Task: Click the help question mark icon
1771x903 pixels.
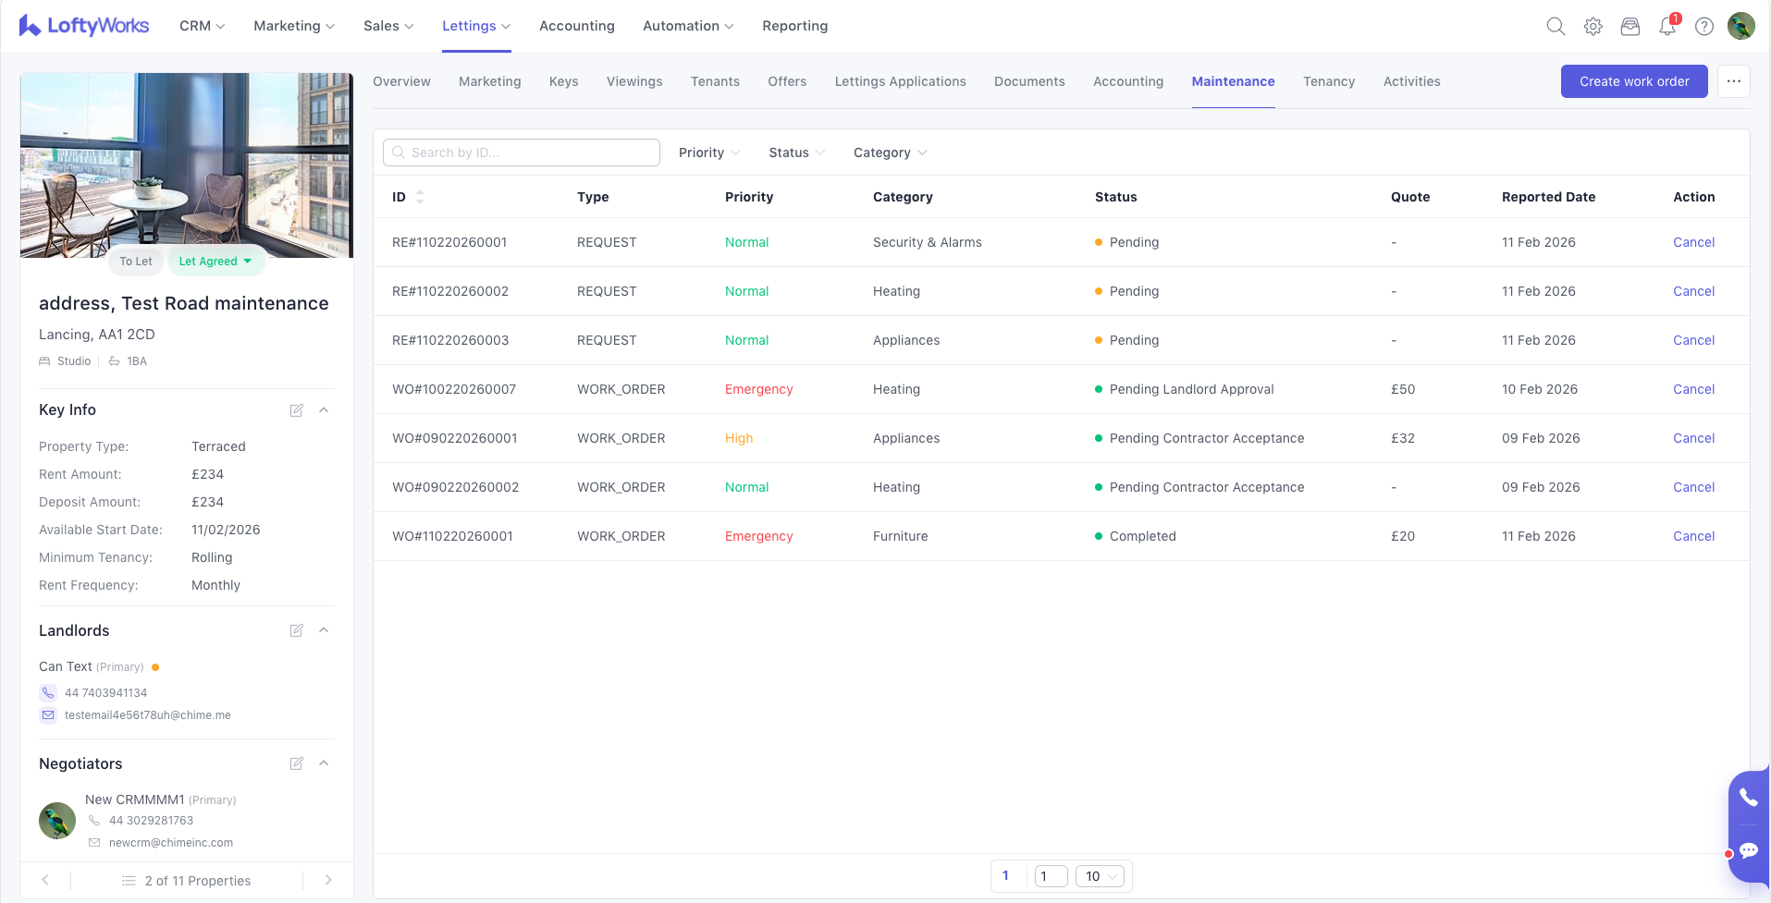Action: (1703, 27)
